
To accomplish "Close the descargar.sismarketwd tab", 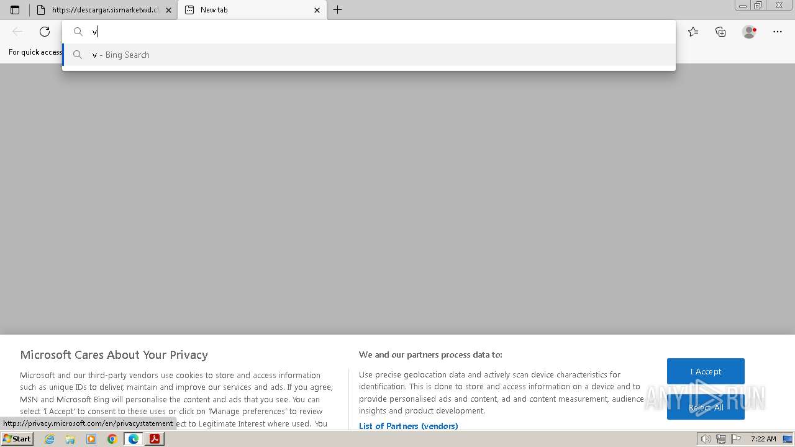I will pos(168,10).
